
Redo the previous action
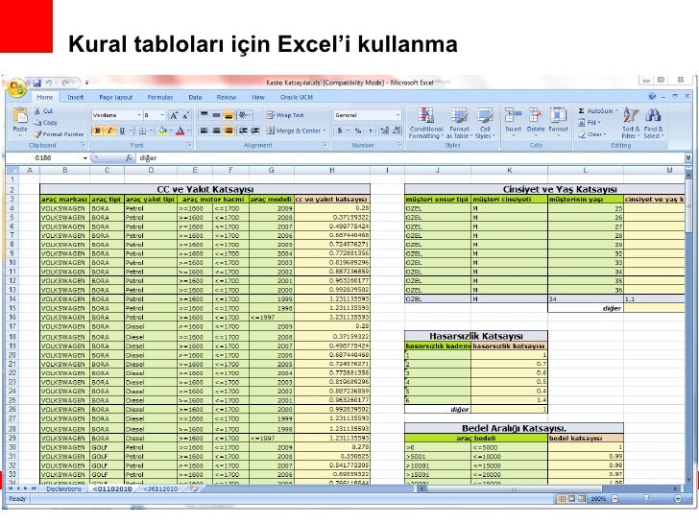click(x=65, y=83)
